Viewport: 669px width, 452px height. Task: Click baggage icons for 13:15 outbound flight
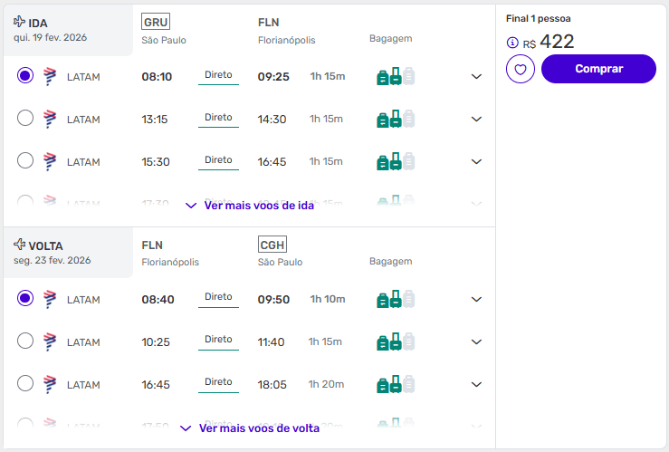point(395,119)
